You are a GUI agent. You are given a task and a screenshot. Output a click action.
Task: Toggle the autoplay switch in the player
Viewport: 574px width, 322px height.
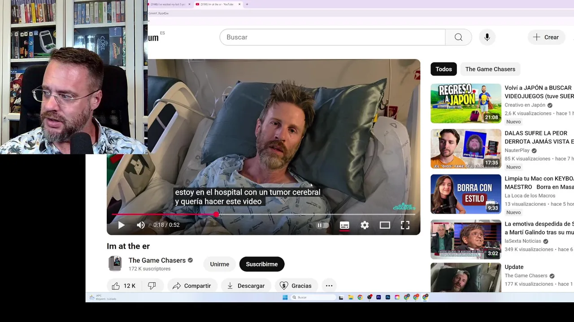(x=323, y=225)
